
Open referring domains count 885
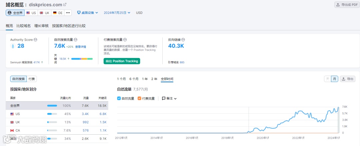pos(182,62)
